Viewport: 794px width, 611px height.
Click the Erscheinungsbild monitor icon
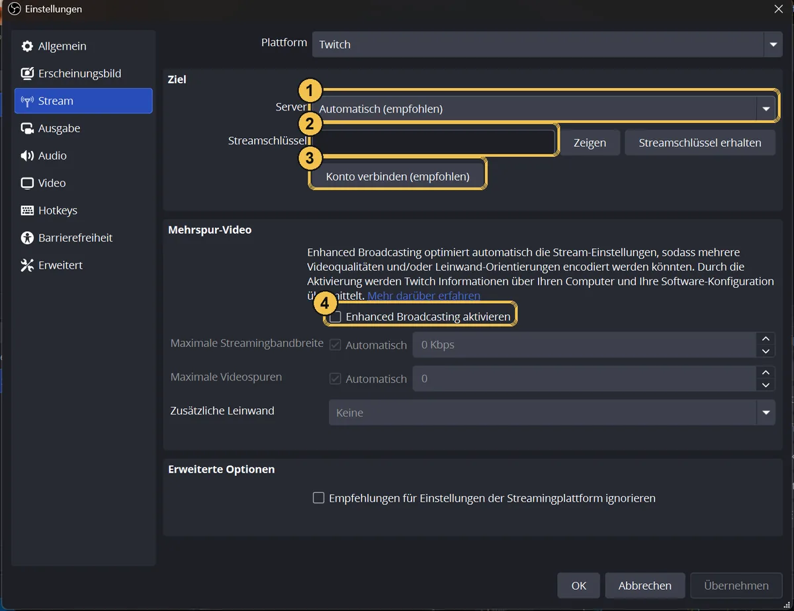point(27,73)
